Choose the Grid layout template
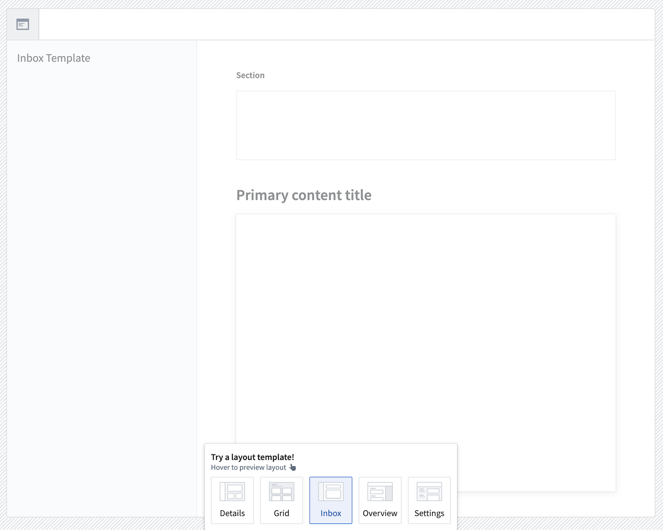Screen dimensions: 663x530 click(281, 500)
